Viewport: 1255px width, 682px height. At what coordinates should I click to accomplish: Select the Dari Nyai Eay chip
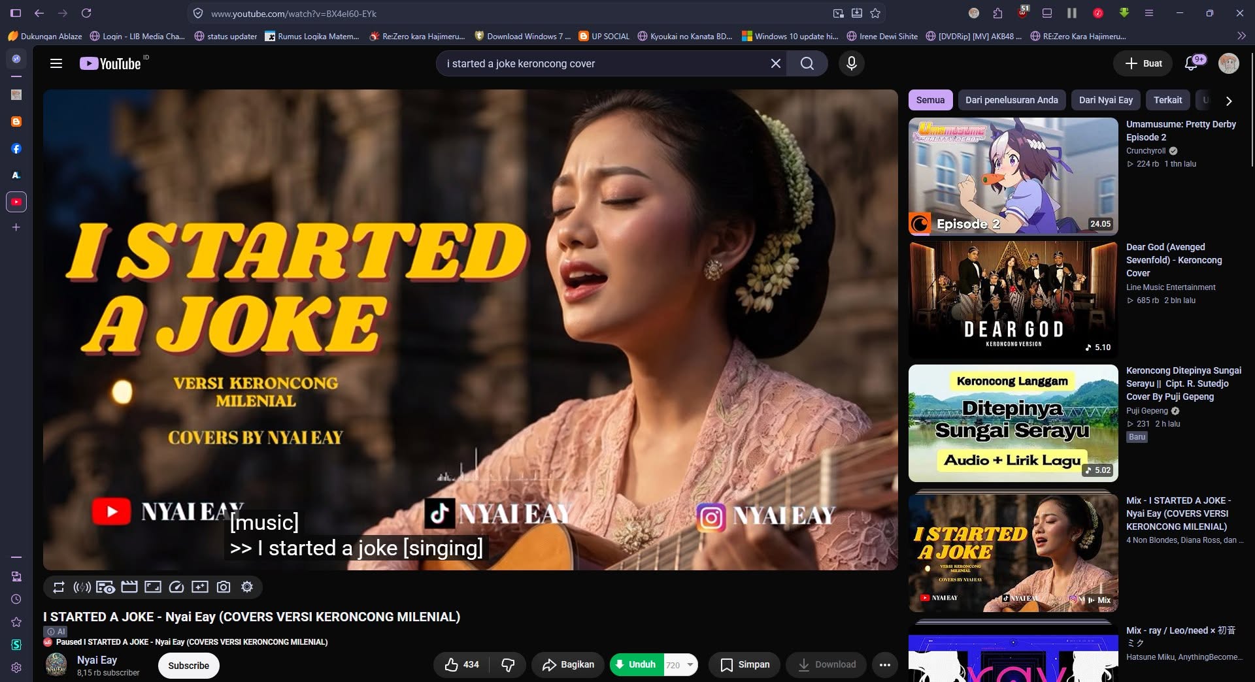tap(1105, 100)
